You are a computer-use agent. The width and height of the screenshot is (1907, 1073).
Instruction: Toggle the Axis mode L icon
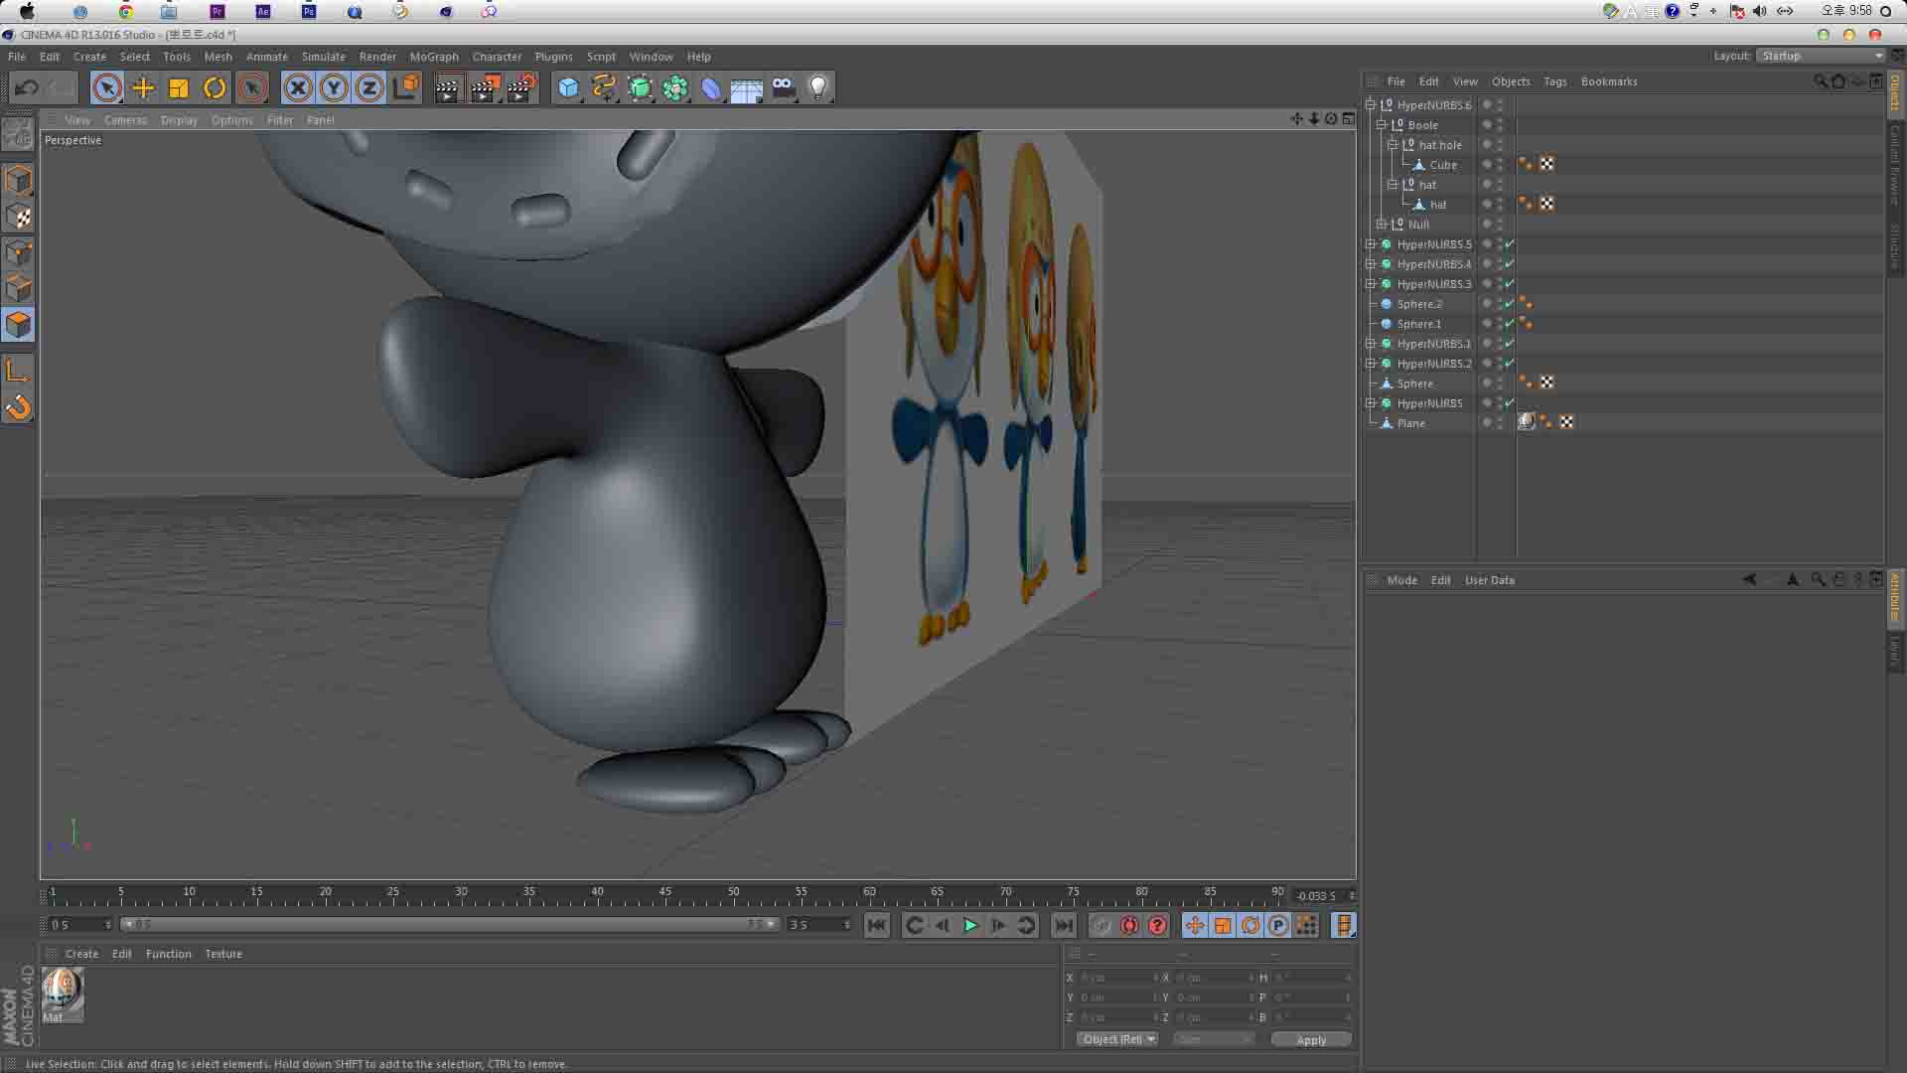18,371
